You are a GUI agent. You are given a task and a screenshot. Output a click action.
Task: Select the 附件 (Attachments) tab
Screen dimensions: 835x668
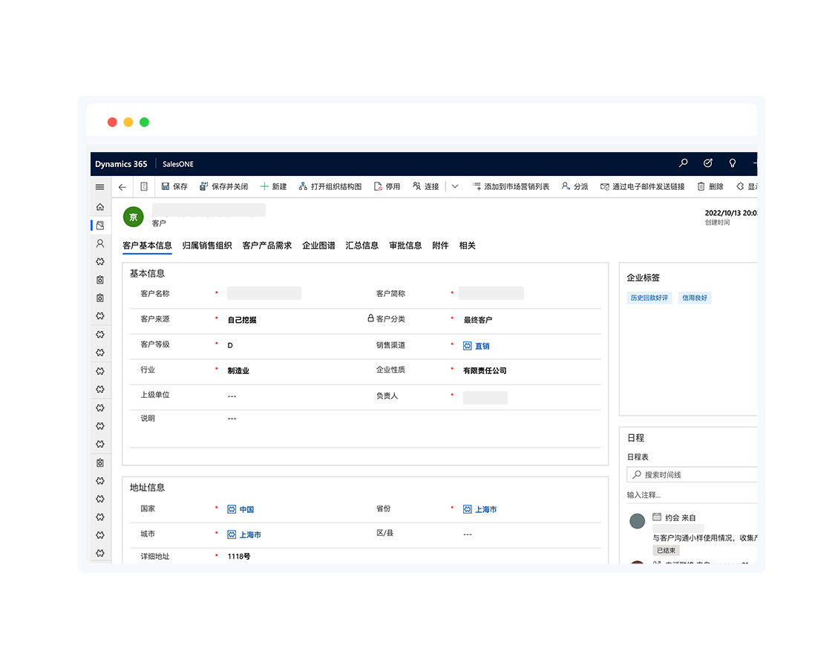pos(440,245)
